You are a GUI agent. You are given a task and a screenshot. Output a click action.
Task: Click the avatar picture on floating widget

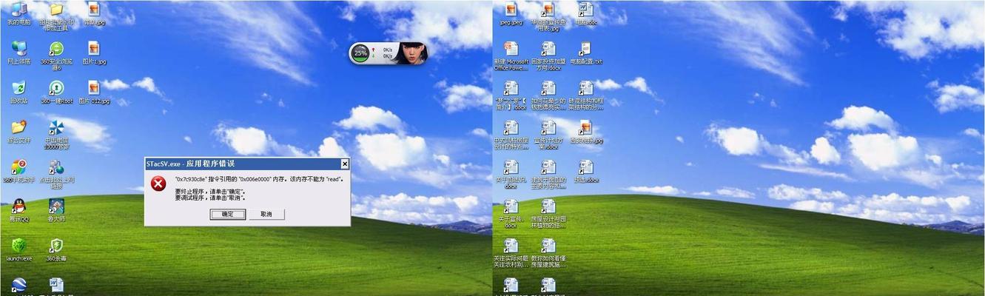pos(411,53)
